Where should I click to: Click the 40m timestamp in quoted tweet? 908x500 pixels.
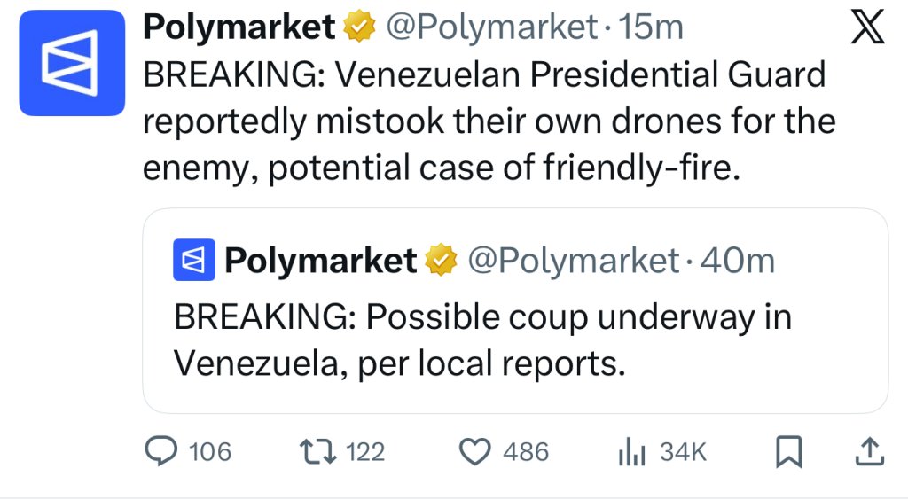[x=737, y=261]
